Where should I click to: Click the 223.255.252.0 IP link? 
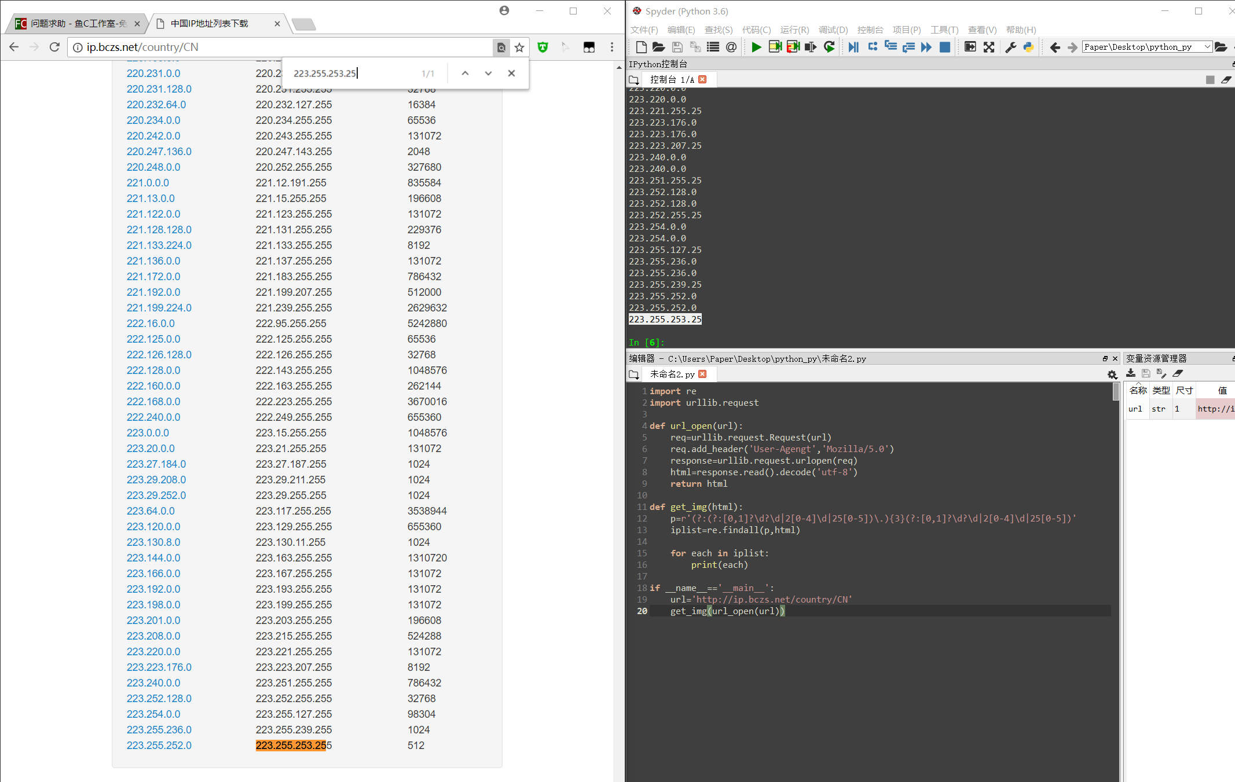[159, 745]
